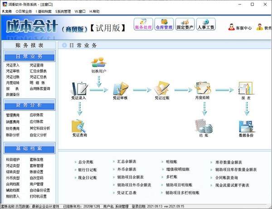Open the H.帮助 menu
The image size is (272, 209).
95,11
